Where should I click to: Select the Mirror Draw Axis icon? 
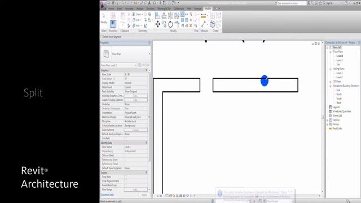(177, 16)
